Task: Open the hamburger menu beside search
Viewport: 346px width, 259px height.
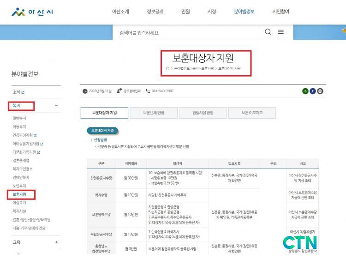Action: coord(280,32)
